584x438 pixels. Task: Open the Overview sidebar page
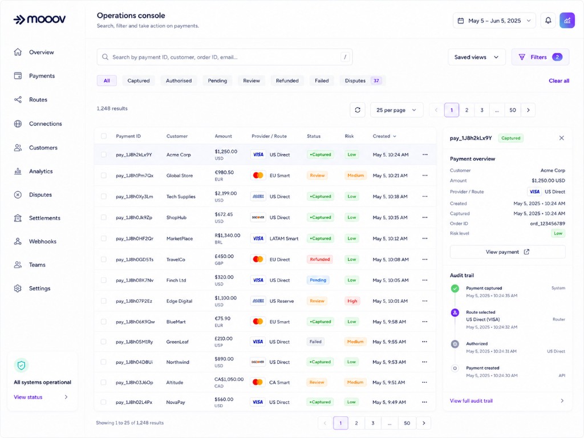tap(41, 52)
